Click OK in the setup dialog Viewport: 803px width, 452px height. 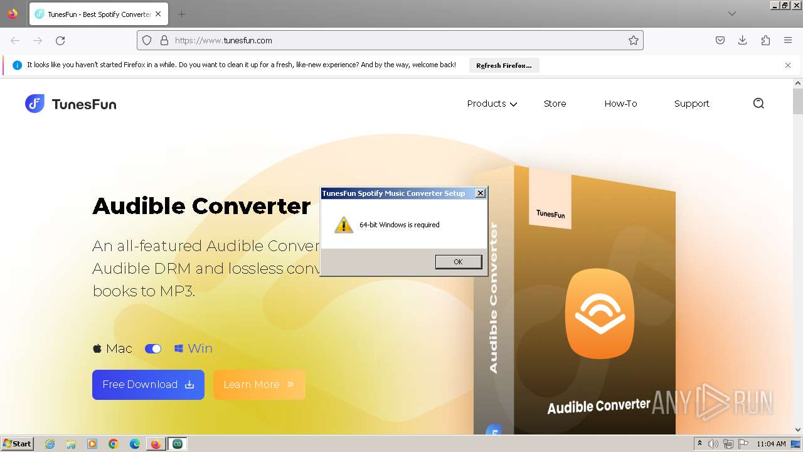click(459, 262)
